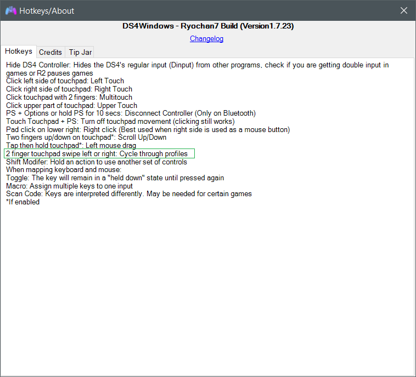This screenshot has width=416, height=377.
Task: Click 'Tap then hold touchpad' mouse drag line
Action: pyautogui.click(x=71, y=145)
